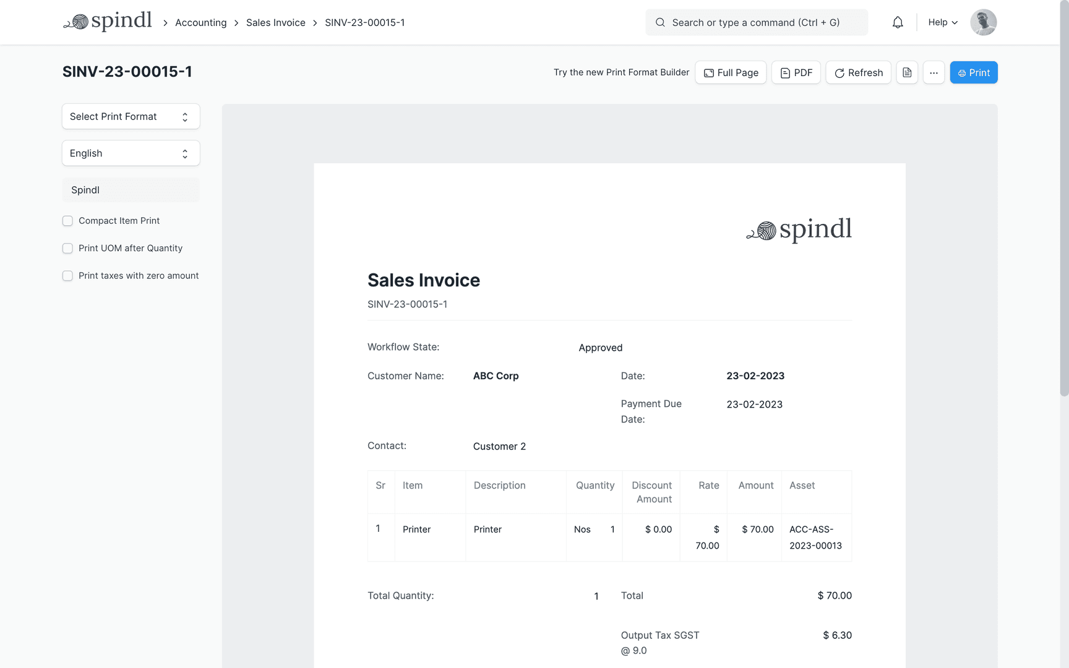This screenshot has height=668, width=1069.
Task: Click the blue Print button
Action: pos(974,72)
